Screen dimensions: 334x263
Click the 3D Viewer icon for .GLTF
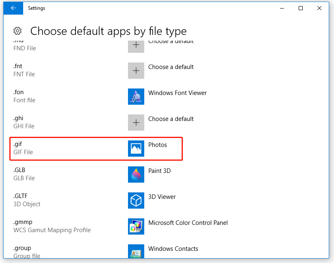point(136,200)
